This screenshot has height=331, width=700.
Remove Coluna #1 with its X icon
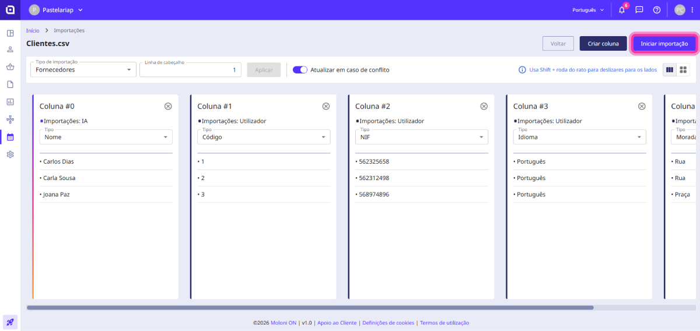326,106
